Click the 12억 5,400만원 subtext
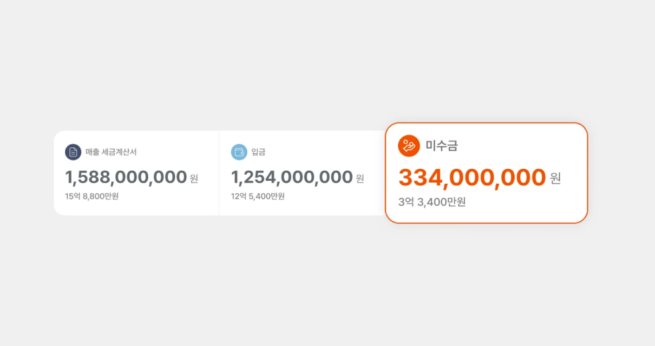655x346 pixels. (x=258, y=196)
